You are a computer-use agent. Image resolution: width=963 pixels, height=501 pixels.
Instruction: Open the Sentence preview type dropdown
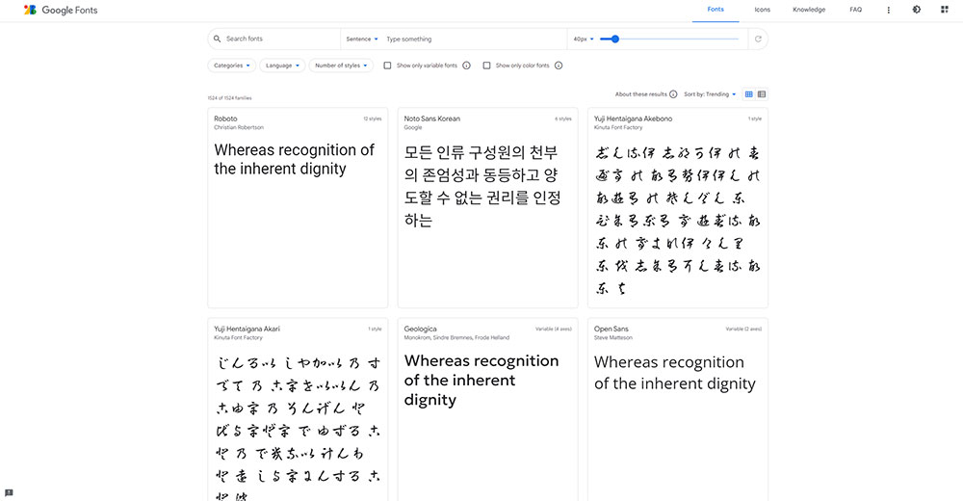point(362,39)
